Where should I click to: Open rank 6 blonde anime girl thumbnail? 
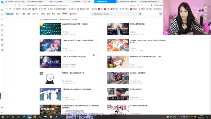[118, 62]
